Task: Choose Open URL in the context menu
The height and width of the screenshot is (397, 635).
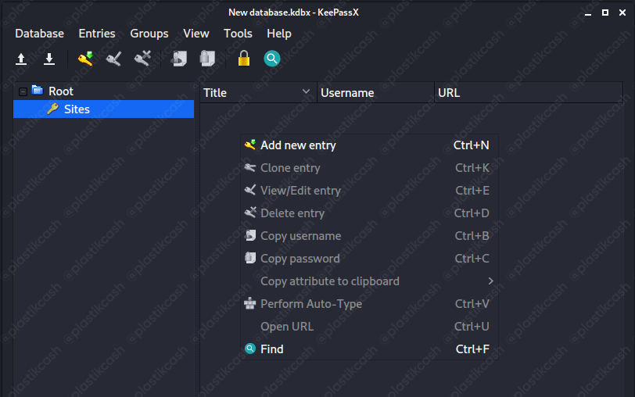Action: (369, 327)
